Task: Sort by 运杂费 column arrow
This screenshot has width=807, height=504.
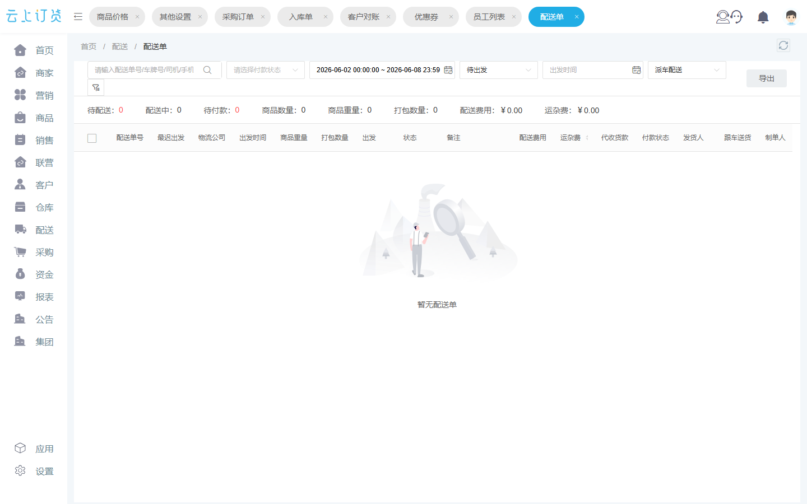Action: [x=587, y=138]
